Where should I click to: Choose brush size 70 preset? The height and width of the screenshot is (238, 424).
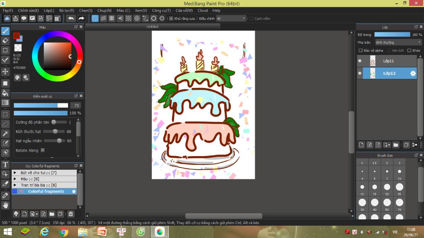coord(400,204)
